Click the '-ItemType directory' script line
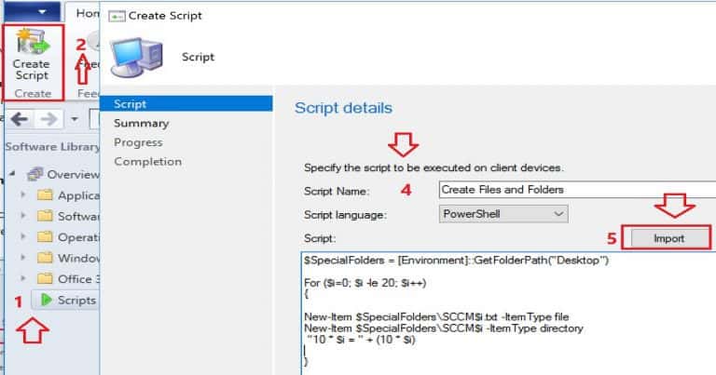 click(444, 328)
